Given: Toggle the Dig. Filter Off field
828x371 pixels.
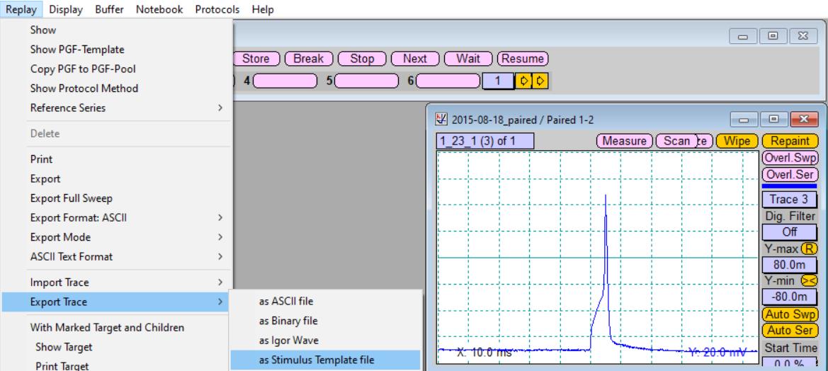Looking at the screenshot, I should [x=790, y=232].
